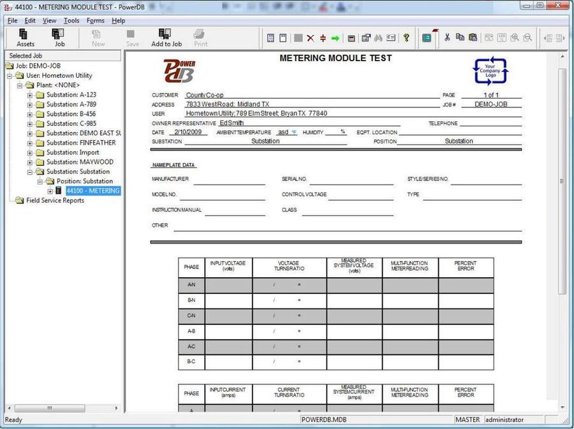The image size is (574, 429).
Task: Open the File menu
Action: pos(12,20)
